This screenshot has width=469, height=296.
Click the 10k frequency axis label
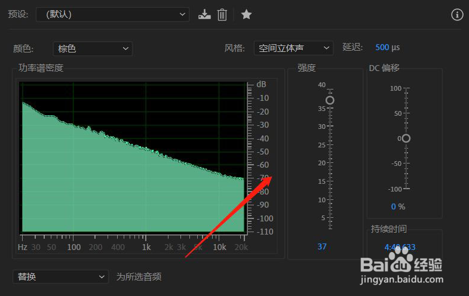pyautogui.click(x=219, y=247)
